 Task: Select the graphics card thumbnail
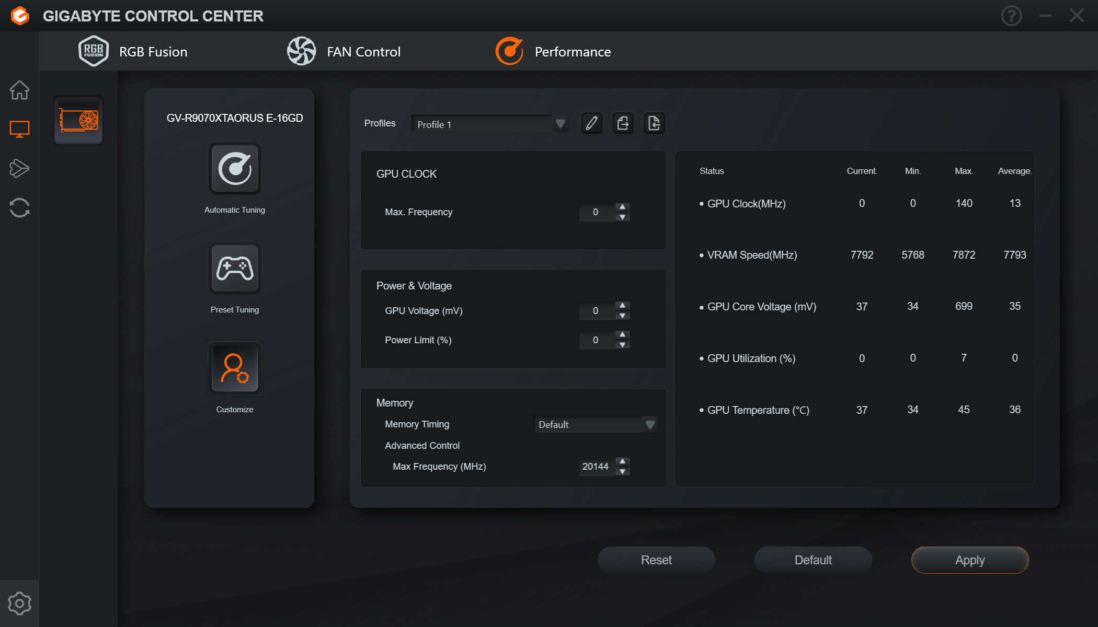tap(78, 121)
